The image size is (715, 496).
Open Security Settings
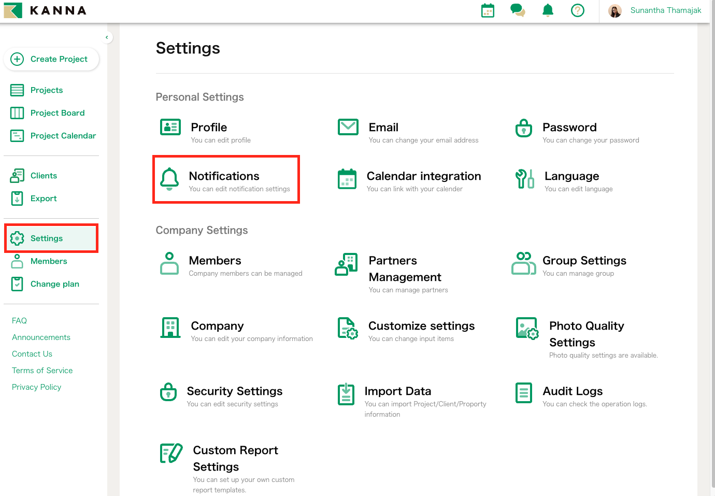click(235, 391)
